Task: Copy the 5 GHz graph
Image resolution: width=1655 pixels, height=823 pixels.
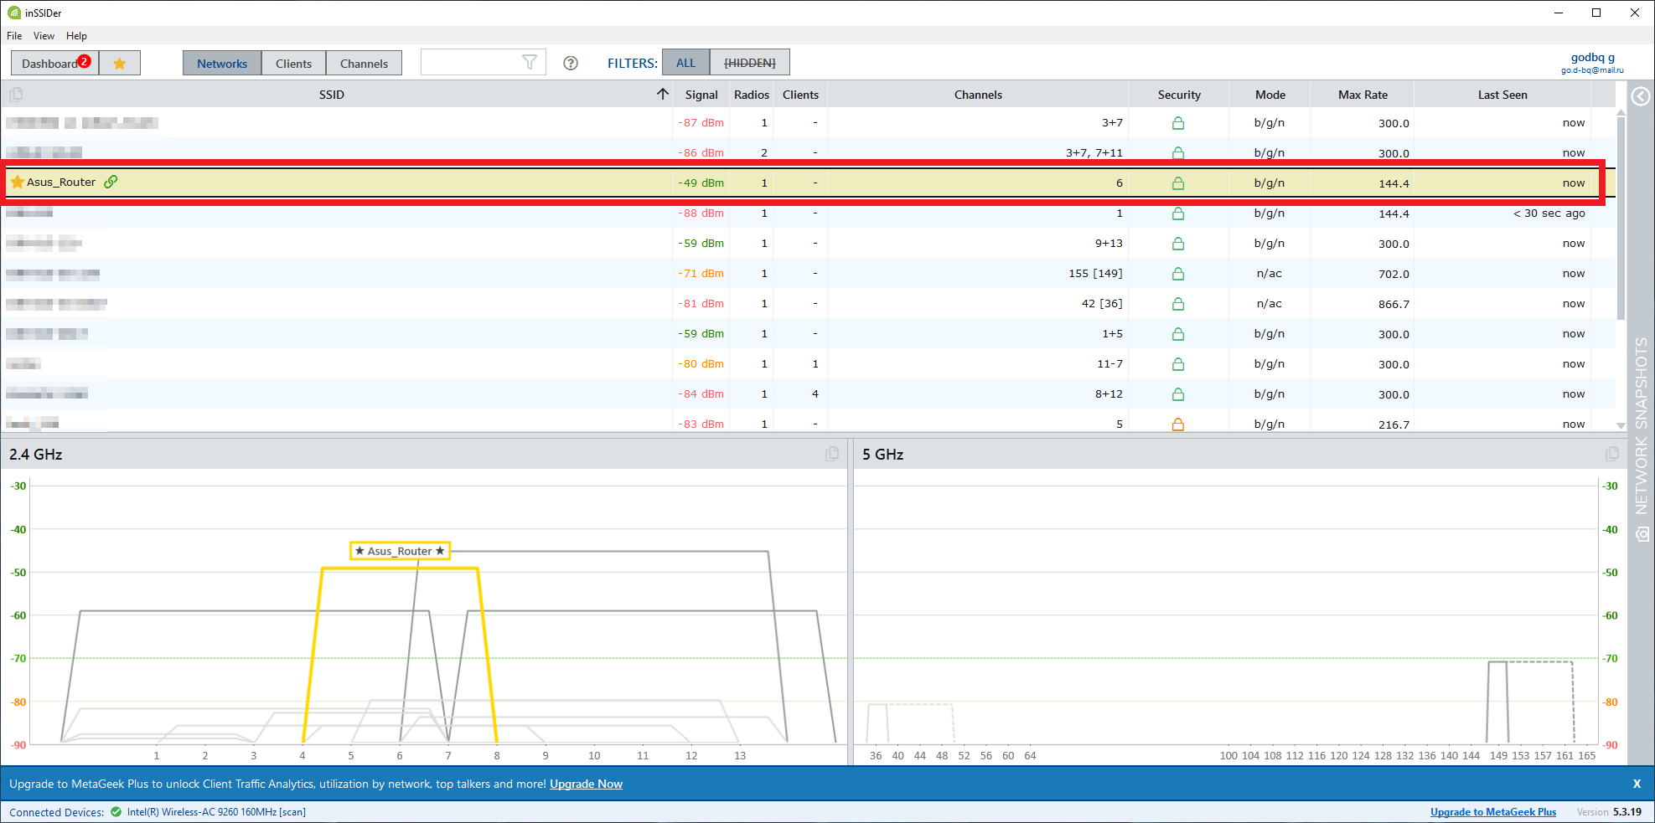Action: [1611, 454]
